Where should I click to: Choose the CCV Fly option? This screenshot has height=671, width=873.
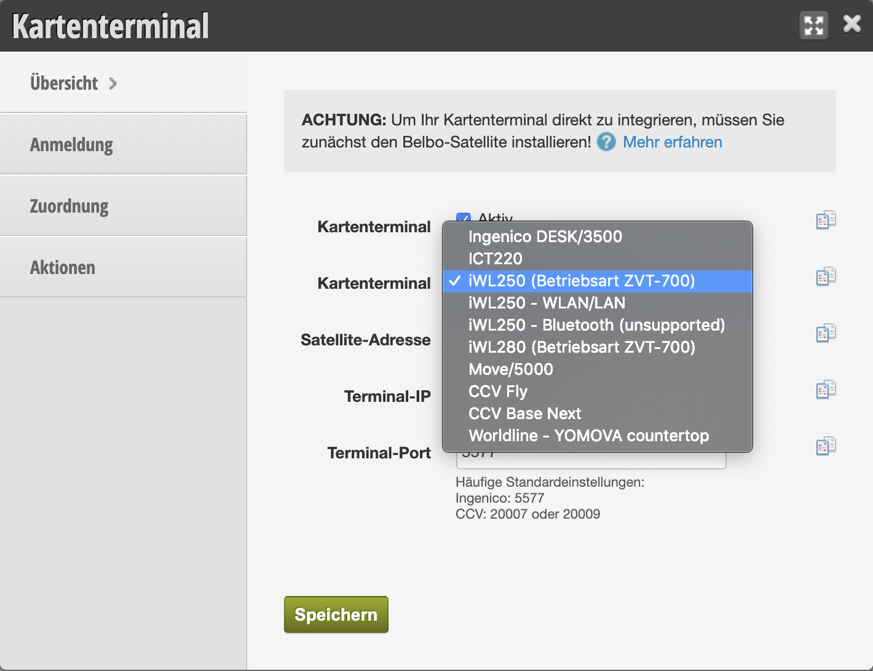click(498, 391)
